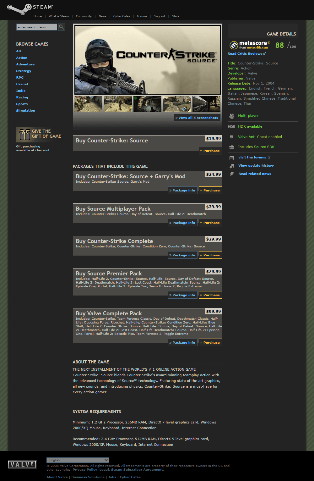Open the English language dropdown

click(x=78, y=460)
